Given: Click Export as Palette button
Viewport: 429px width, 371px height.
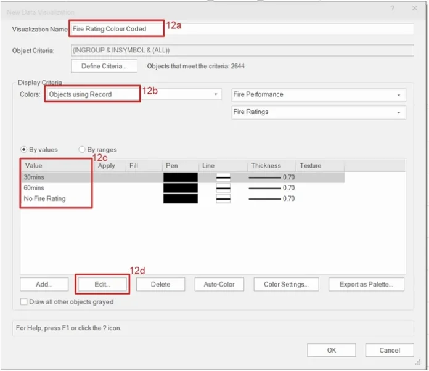Looking at the screenshot, I should point(372,284).
